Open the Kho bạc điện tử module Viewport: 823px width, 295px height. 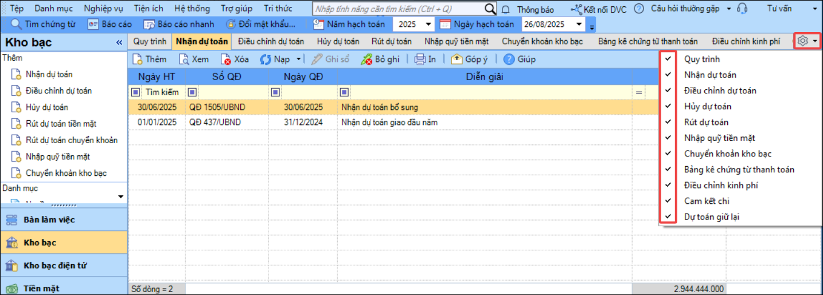click(x=64, y=265)
